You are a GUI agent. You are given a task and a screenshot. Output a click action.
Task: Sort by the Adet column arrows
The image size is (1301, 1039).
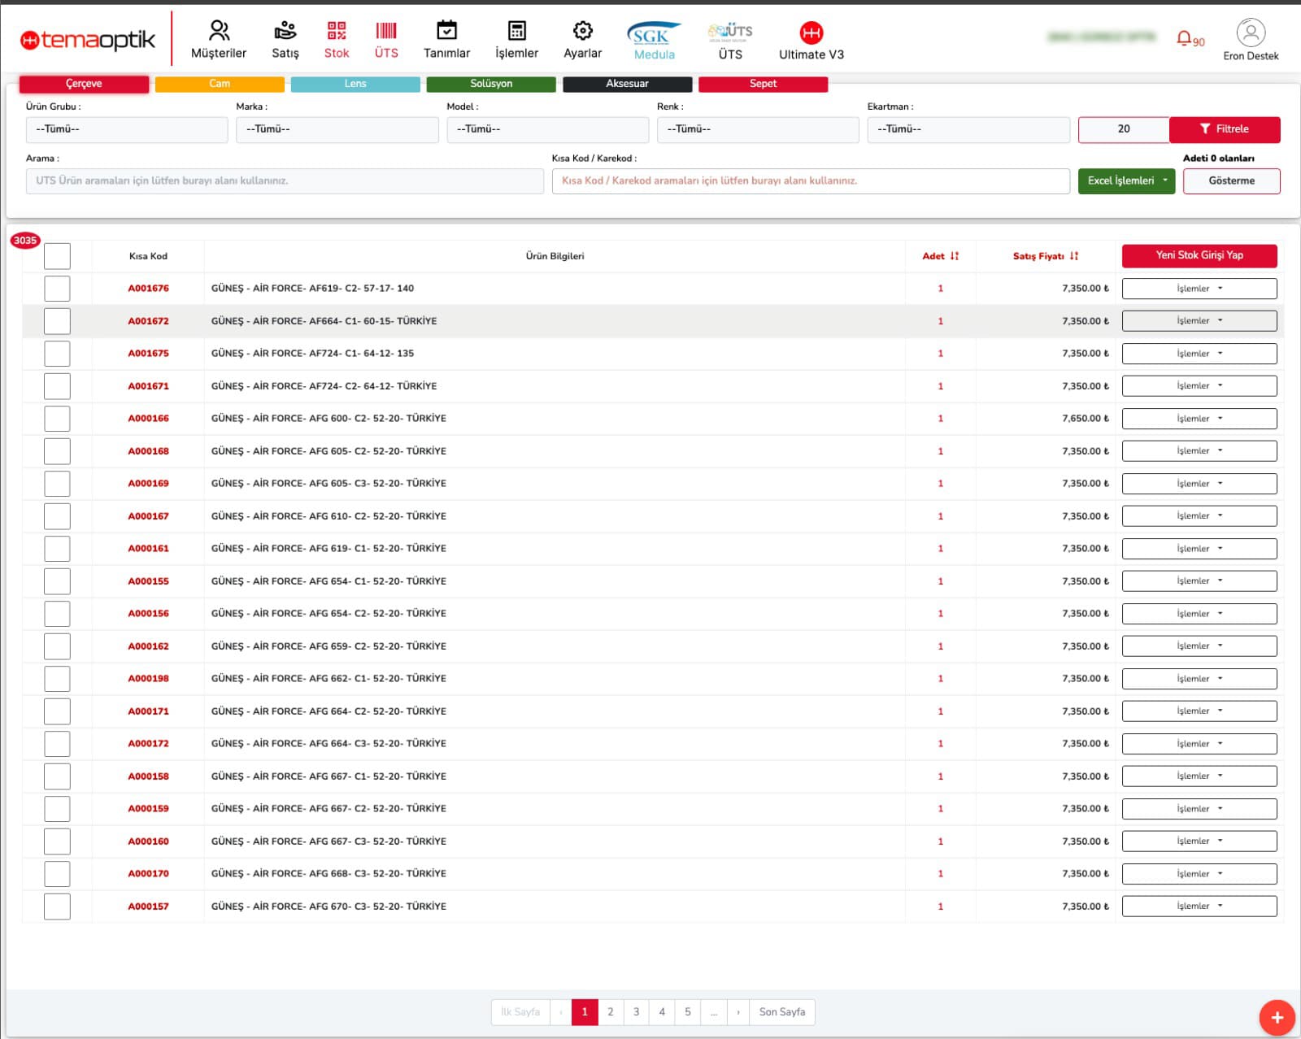954,256
